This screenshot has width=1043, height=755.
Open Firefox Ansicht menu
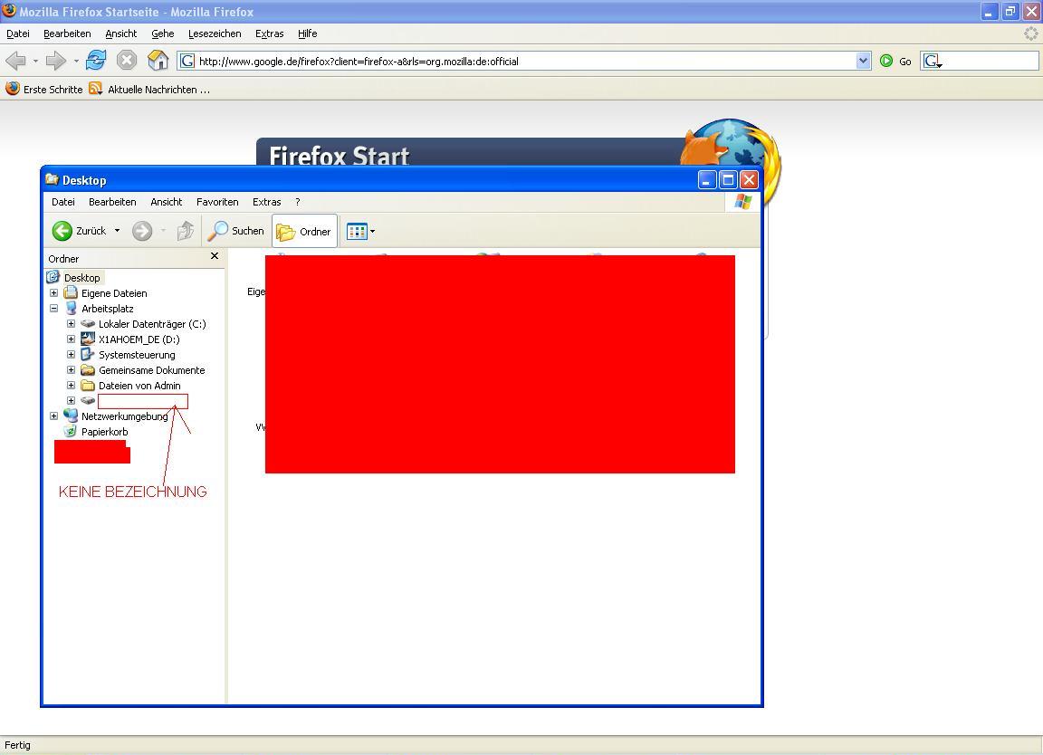pos(121,33)
